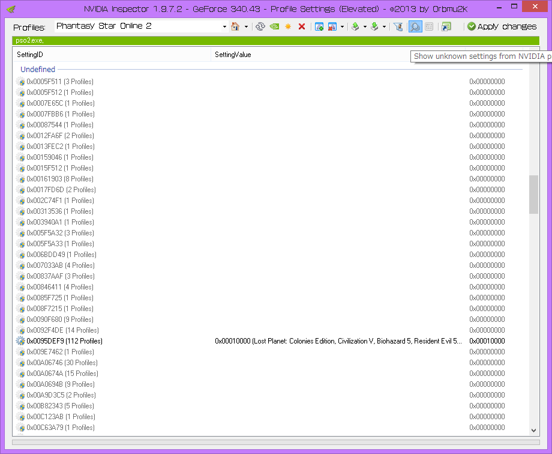Click the greyed-out grid icon in the toolbar

[x=429, y=26]
